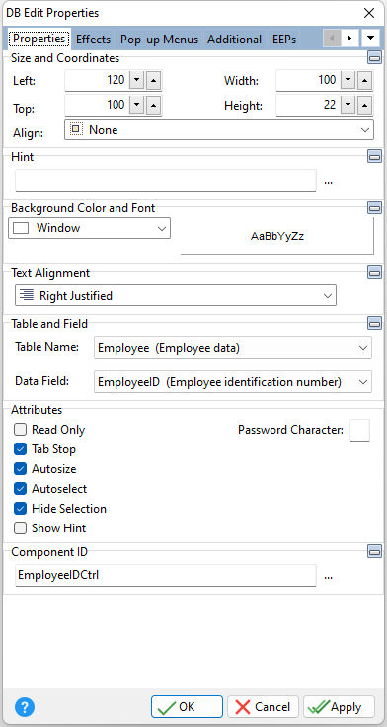The height and width of the screenshot is (727, 387).
Task: Collapse the Text Alignment section
Action: click(374, 273)
